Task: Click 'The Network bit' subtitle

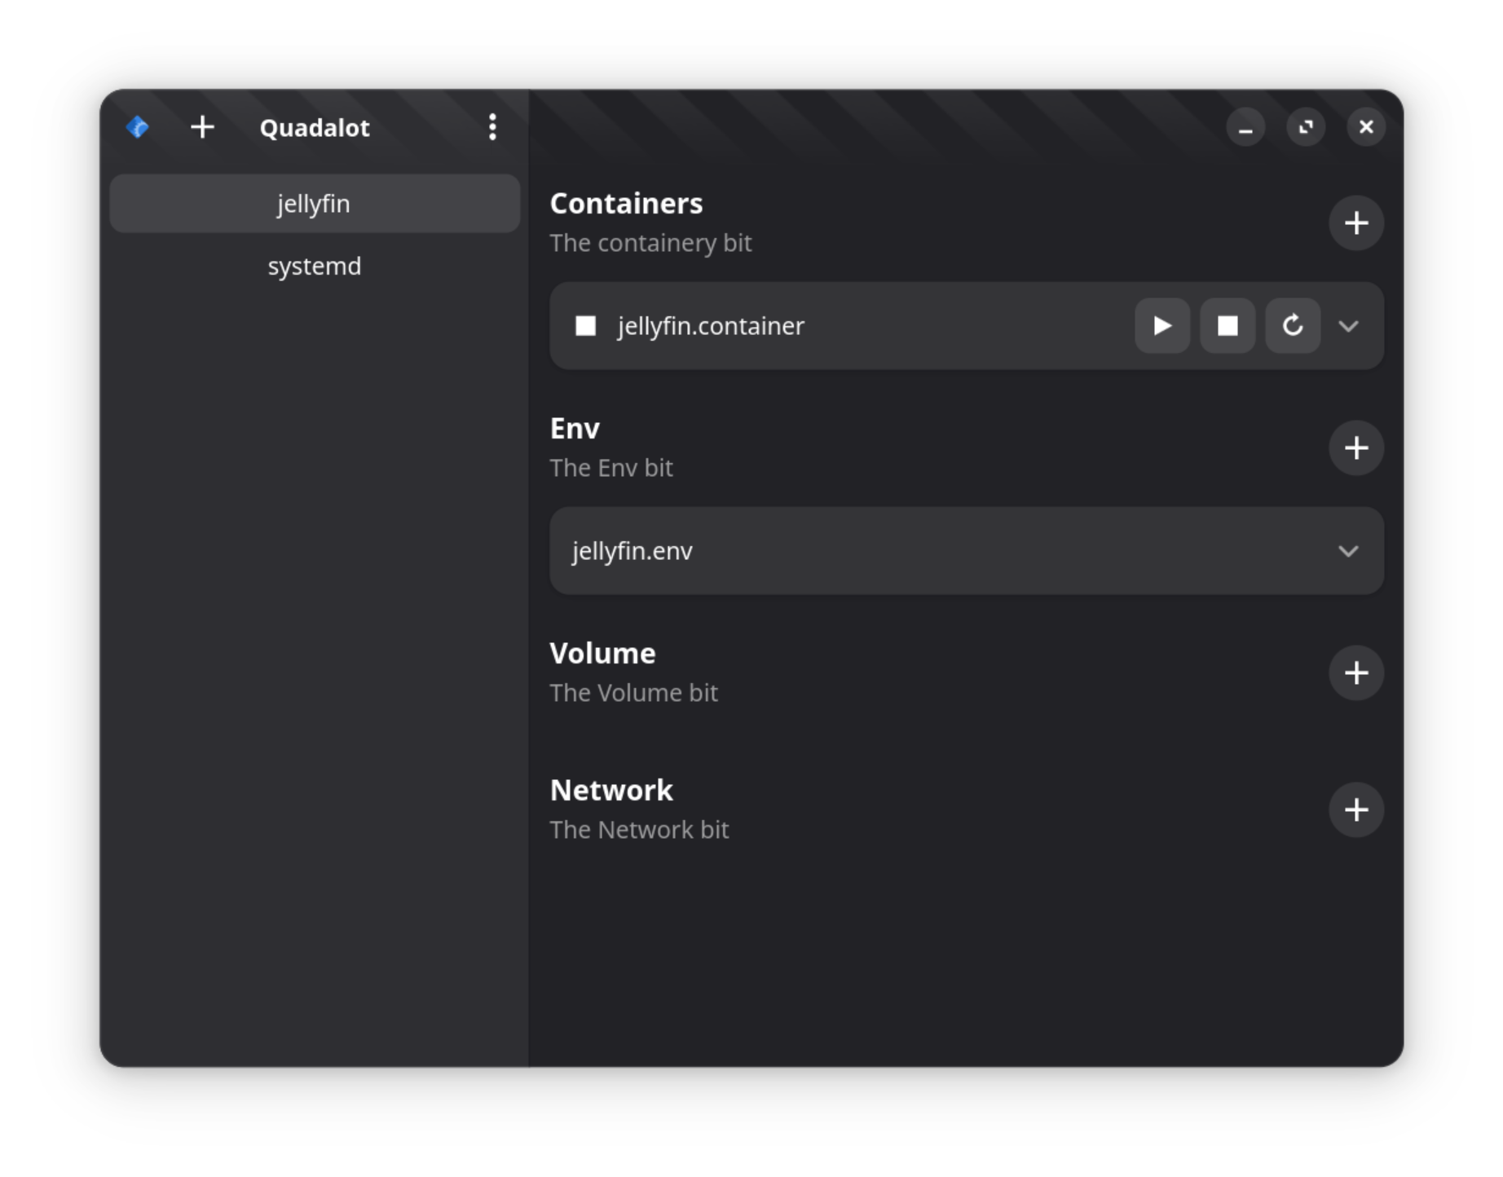Action: [x=639, y=830]
